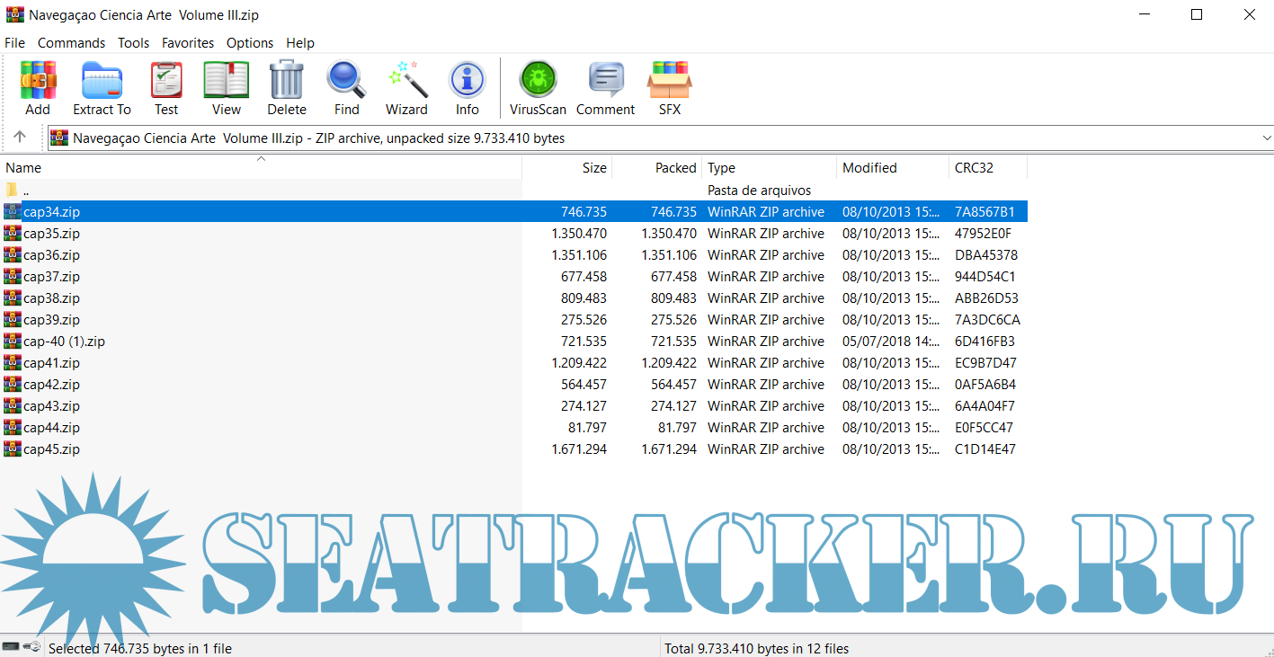Open the Favorites menu
This screenshot has width=1274, height=657.
188,43
